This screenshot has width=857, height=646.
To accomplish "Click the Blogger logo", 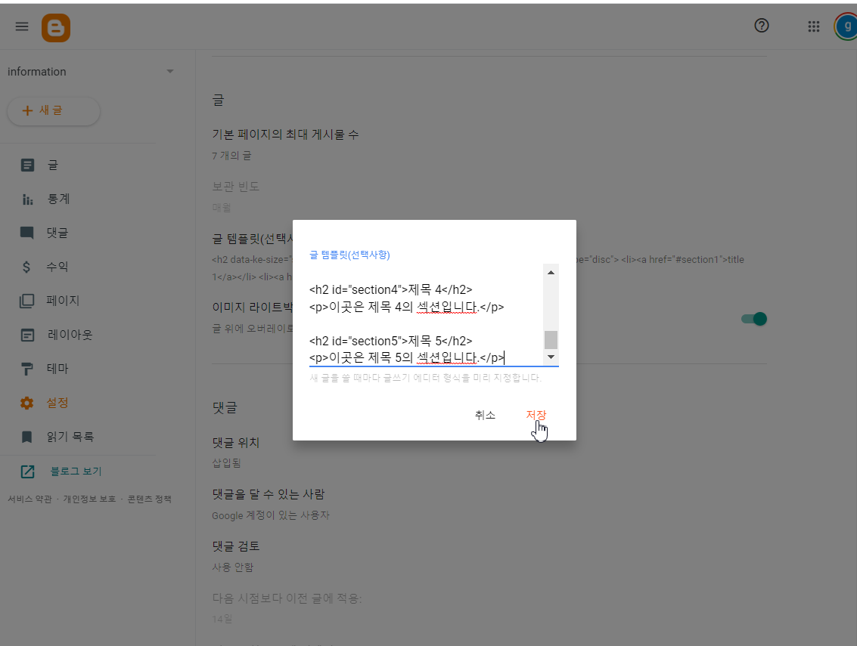I will (x=56, y=26).
